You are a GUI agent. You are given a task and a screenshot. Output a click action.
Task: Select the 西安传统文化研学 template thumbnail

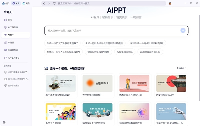pos(171,84)
